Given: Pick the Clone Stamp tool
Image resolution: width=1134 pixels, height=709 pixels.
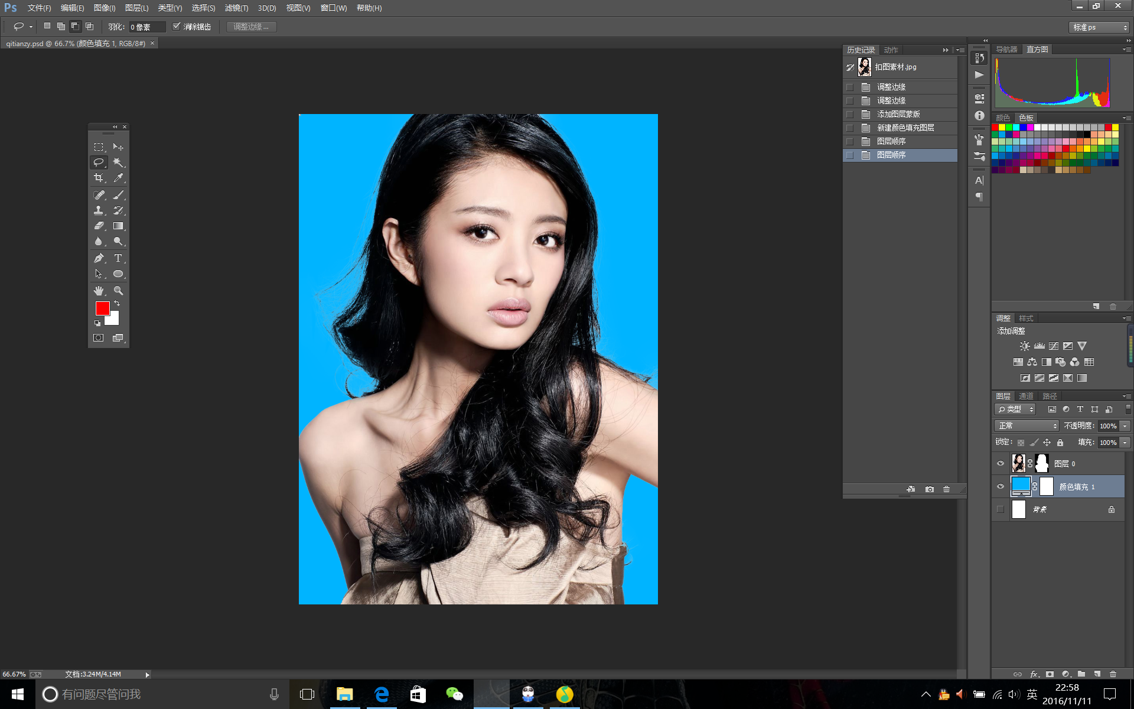Looking at the screenshot, I should tap(99, 210).
